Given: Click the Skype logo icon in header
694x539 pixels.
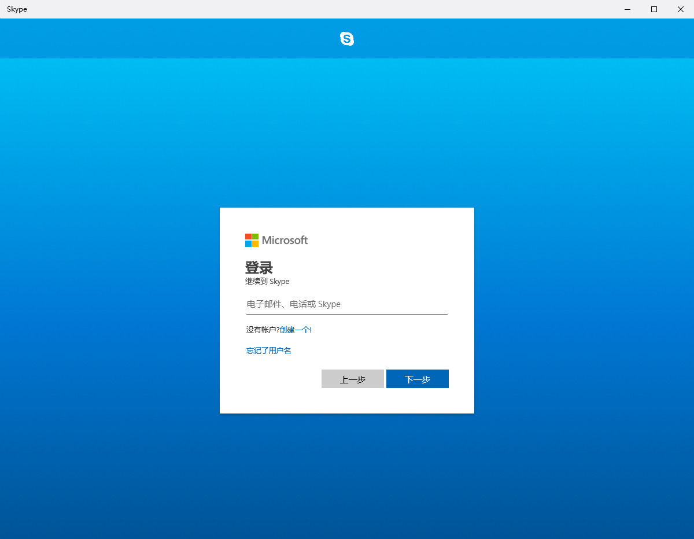Looking at the screenshot, I should click(347, 39).
